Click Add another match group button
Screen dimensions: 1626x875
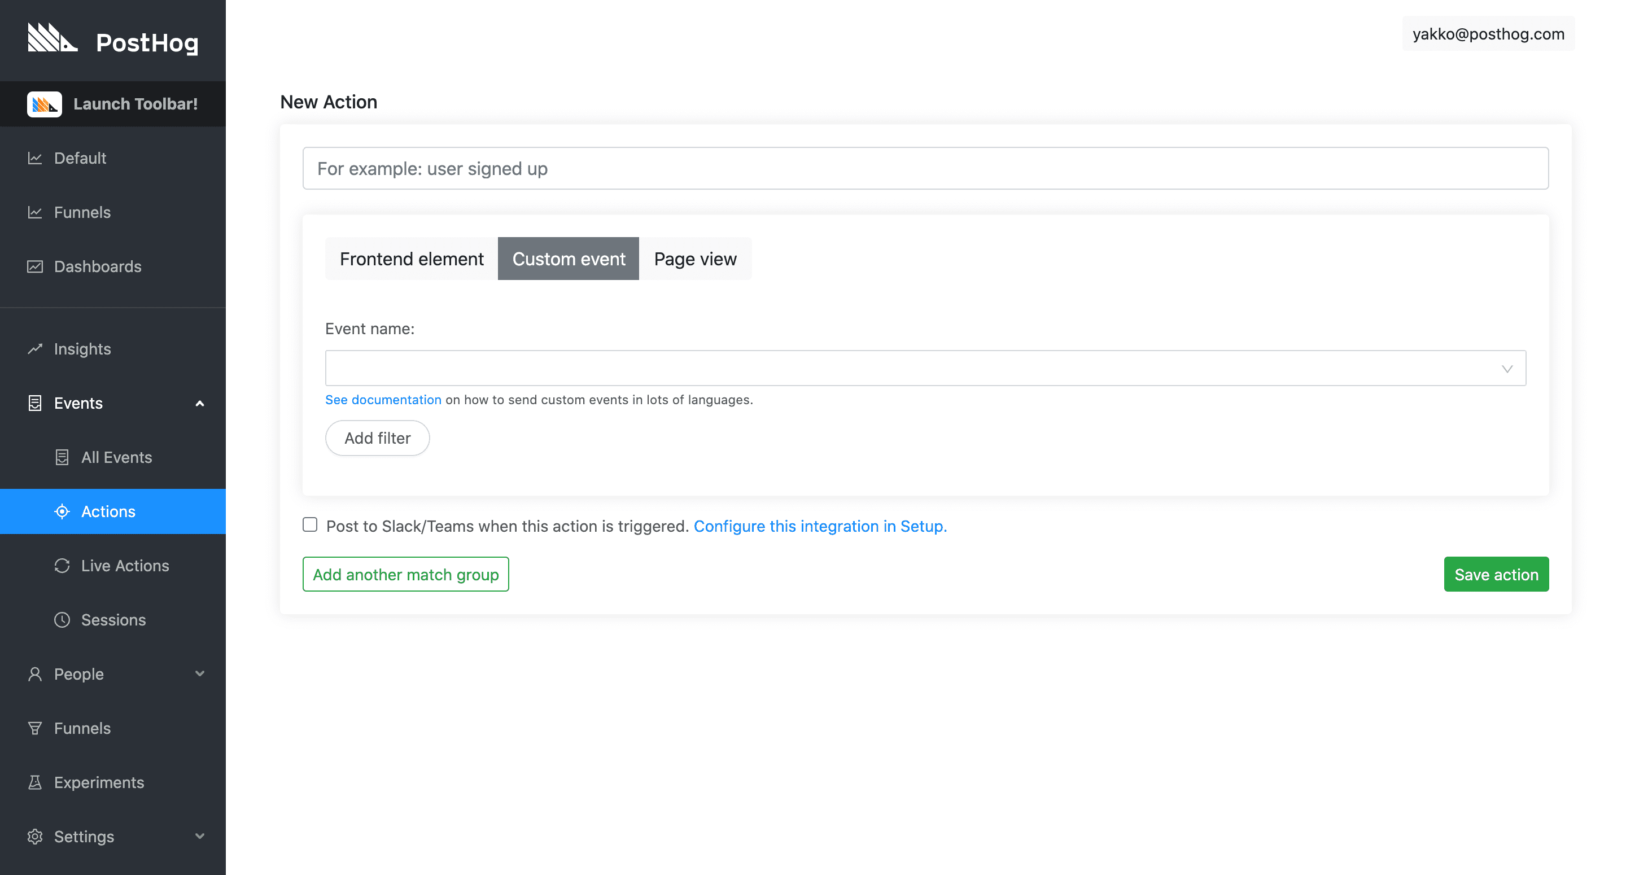[x=406, y=575]
